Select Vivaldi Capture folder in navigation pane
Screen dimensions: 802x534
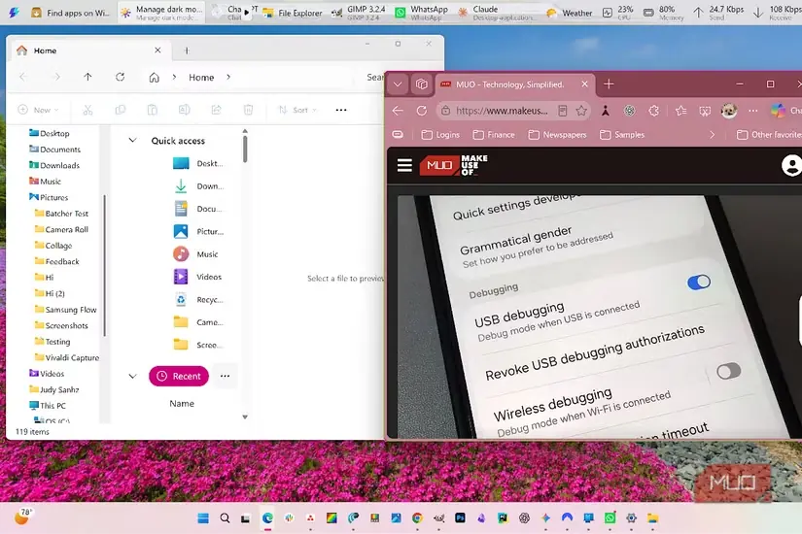[x=66, y=357]
